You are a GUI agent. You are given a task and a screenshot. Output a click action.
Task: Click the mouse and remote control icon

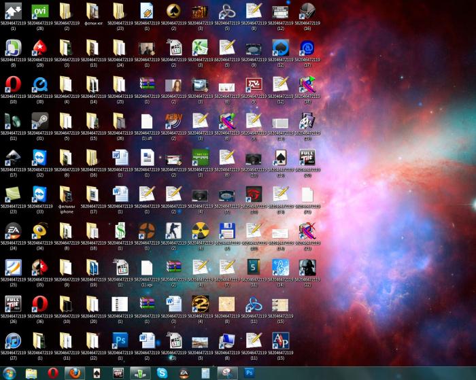point(14,122)
